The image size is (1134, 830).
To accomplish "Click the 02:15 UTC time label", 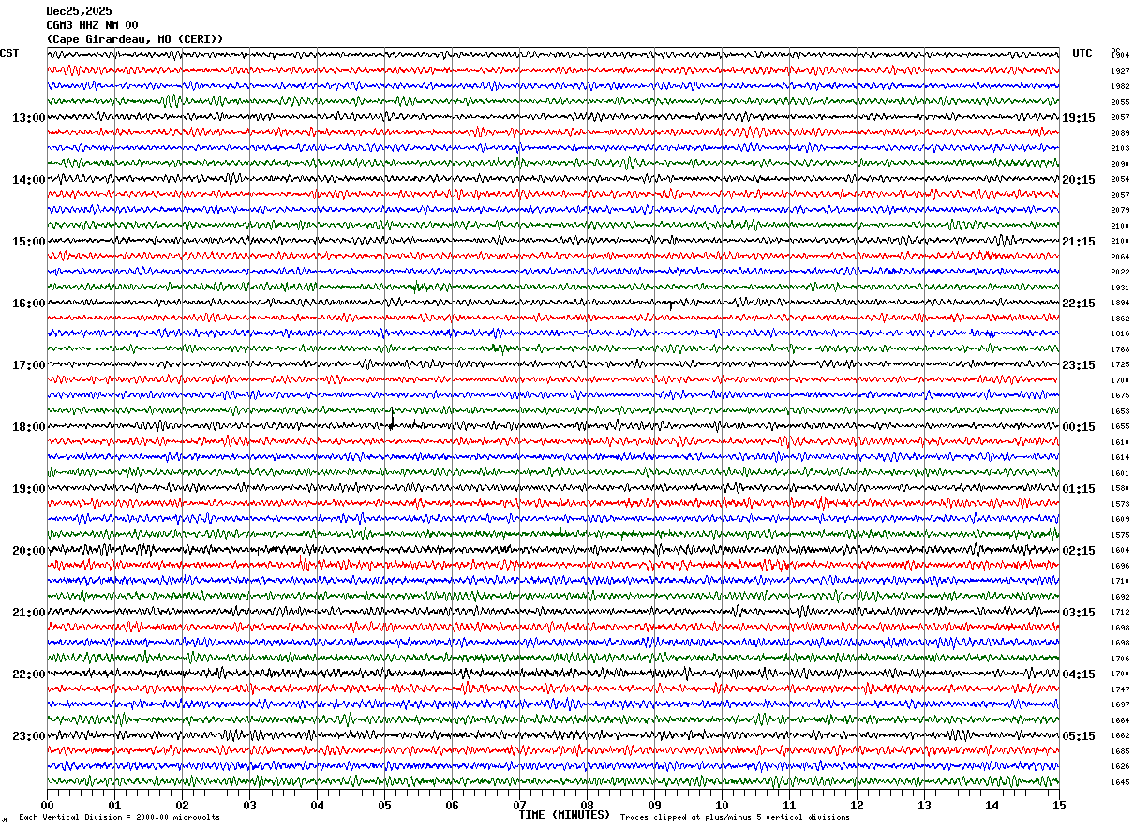I will coord(1078,551).
